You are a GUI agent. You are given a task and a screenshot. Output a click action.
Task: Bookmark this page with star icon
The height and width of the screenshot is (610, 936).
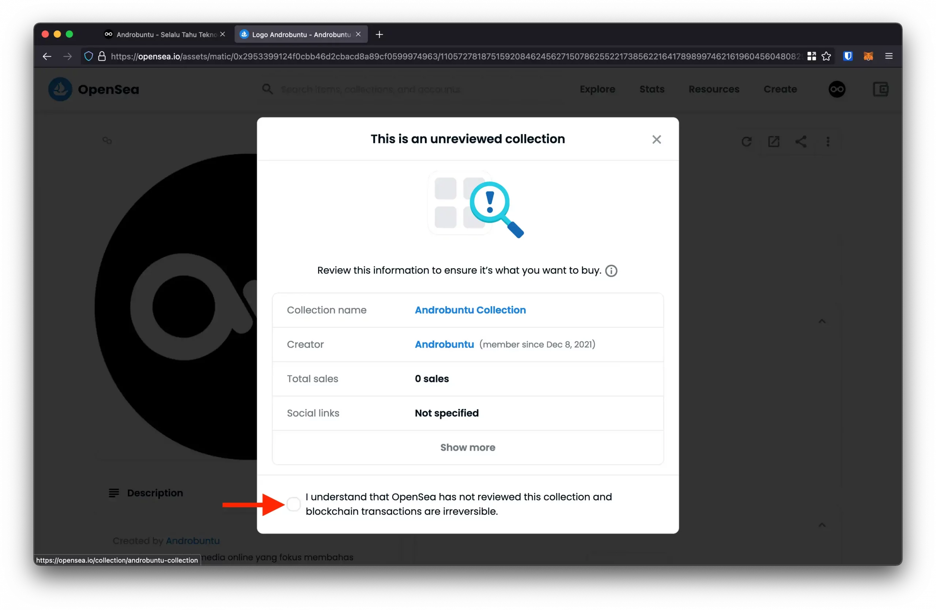click(826, 56)
